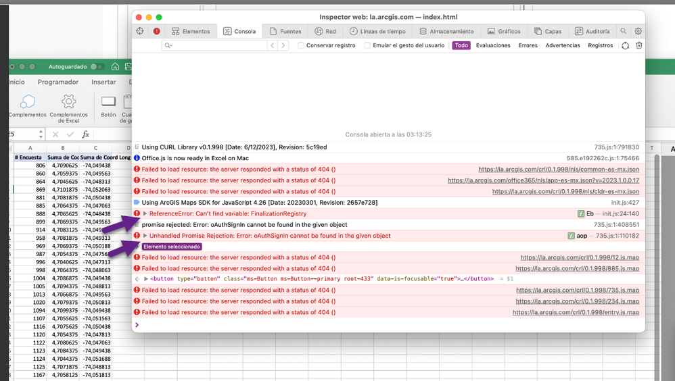The height and width of the screenshot is (381, 675).
Task: Filter console by Errores
Action: [x=528, y=46]
